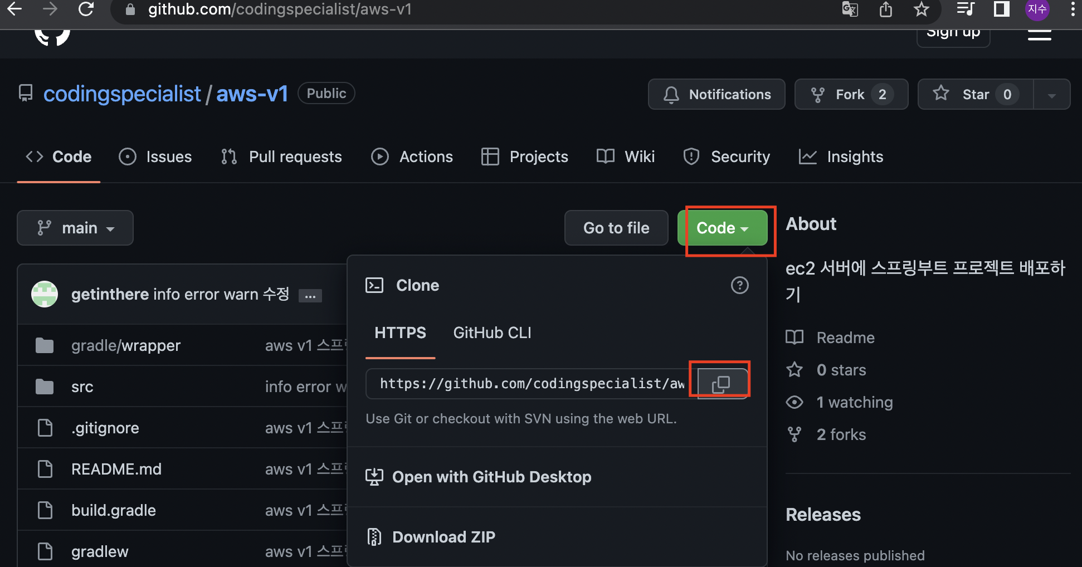1082x567 pixels.
Task: Open the Pull requests tab
Action: pyautogui.click(x=281, y=157)
